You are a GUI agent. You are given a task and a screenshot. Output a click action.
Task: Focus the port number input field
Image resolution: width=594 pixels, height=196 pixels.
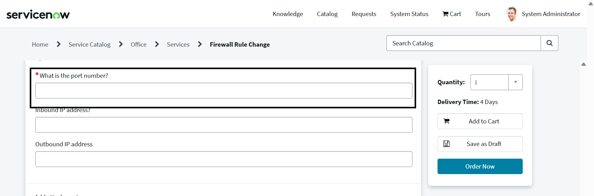pos(223,91)
